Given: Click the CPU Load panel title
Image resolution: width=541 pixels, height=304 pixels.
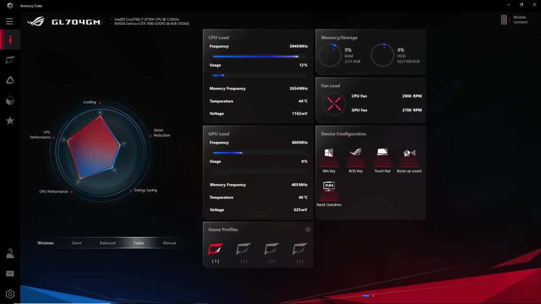Looking at the screenshot, I should coord(218,37).
